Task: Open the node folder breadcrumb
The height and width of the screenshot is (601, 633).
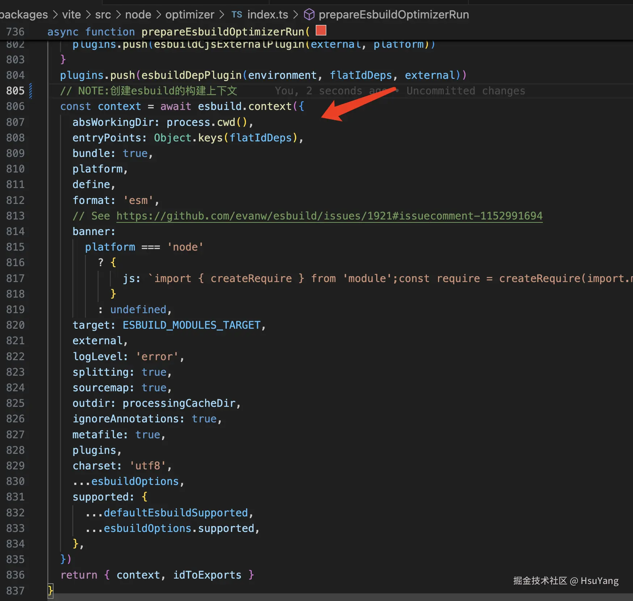Action: click(138, 14)
